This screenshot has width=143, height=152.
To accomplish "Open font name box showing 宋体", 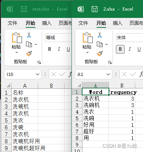I will (x=129, y=38).
